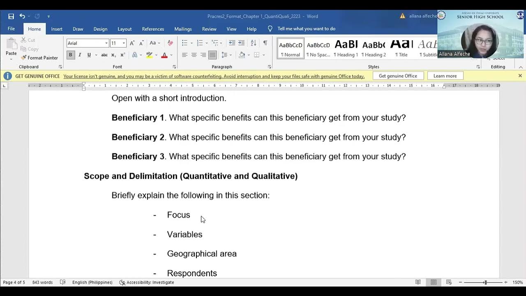
Task: Switch to the Review tab
Action: [209, 29]
